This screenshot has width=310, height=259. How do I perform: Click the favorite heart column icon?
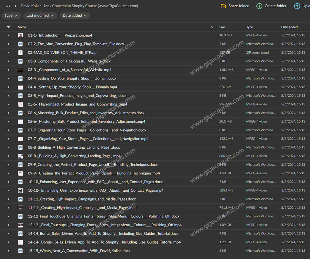[8, 27]
